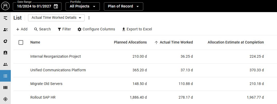Open the Plan of Record dropdown
Viewport: 277px width, 104px height.
[x=123, y=6]
